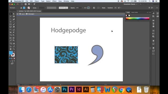
Task: Open the Essentials Classic workspace dropdown
Action: coord(130,4)
